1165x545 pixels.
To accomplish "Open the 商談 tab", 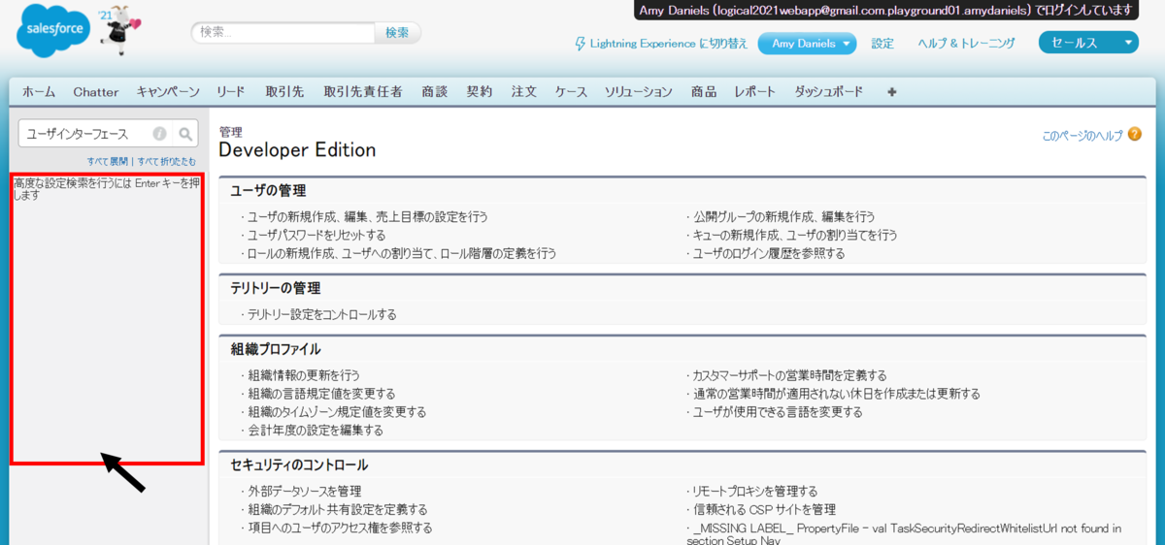I will click(435, 92).
